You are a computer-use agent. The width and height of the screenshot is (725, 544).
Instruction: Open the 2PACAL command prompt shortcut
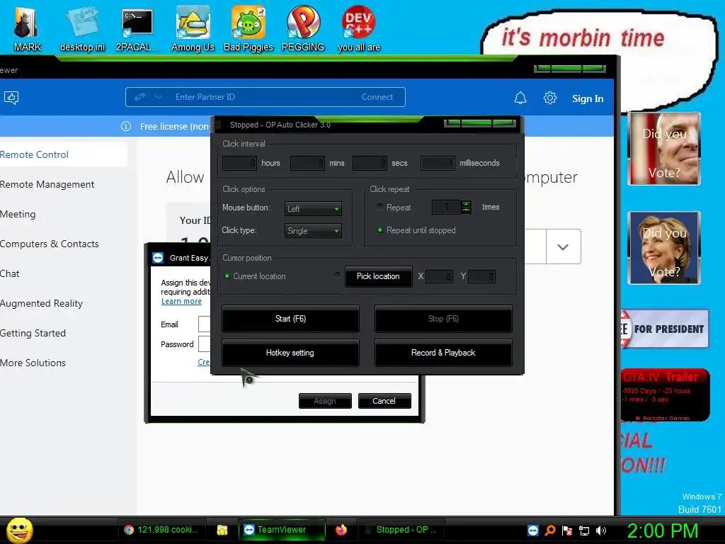click(x=137, y=28)
